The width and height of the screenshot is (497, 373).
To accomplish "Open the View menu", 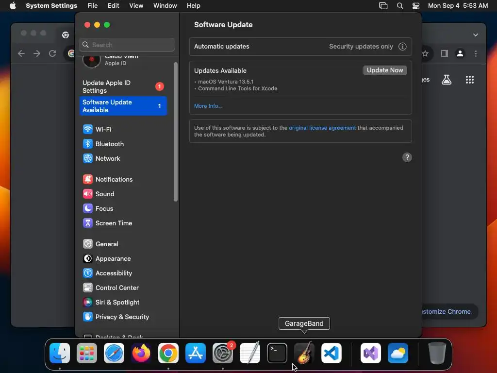I will (136, 6).
